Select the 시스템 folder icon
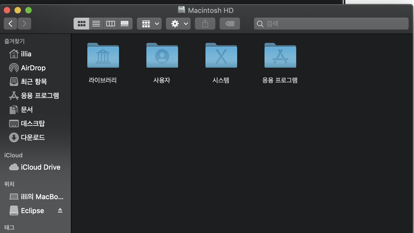This screenshot has width=414, height=233. point(221,55)
